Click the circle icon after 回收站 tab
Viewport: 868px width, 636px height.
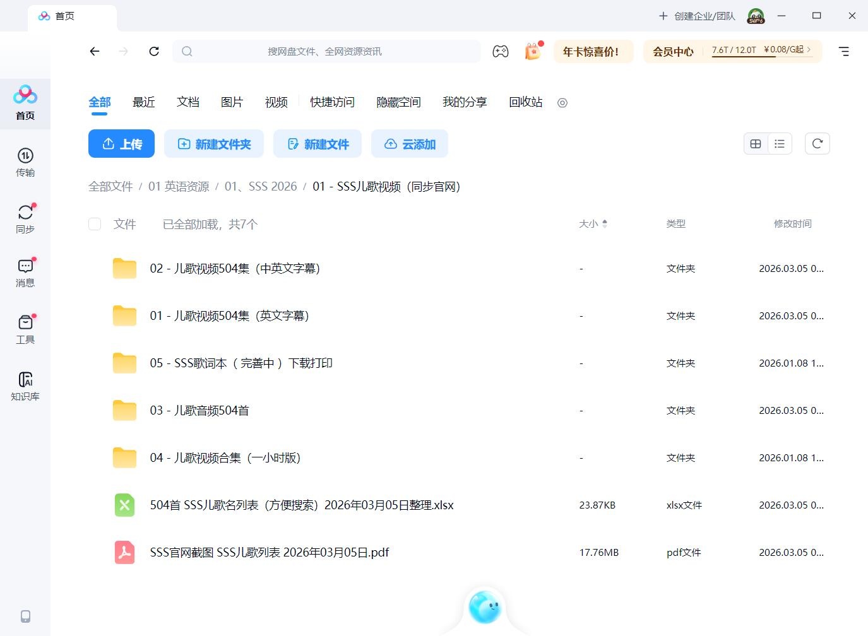point(562,102)
